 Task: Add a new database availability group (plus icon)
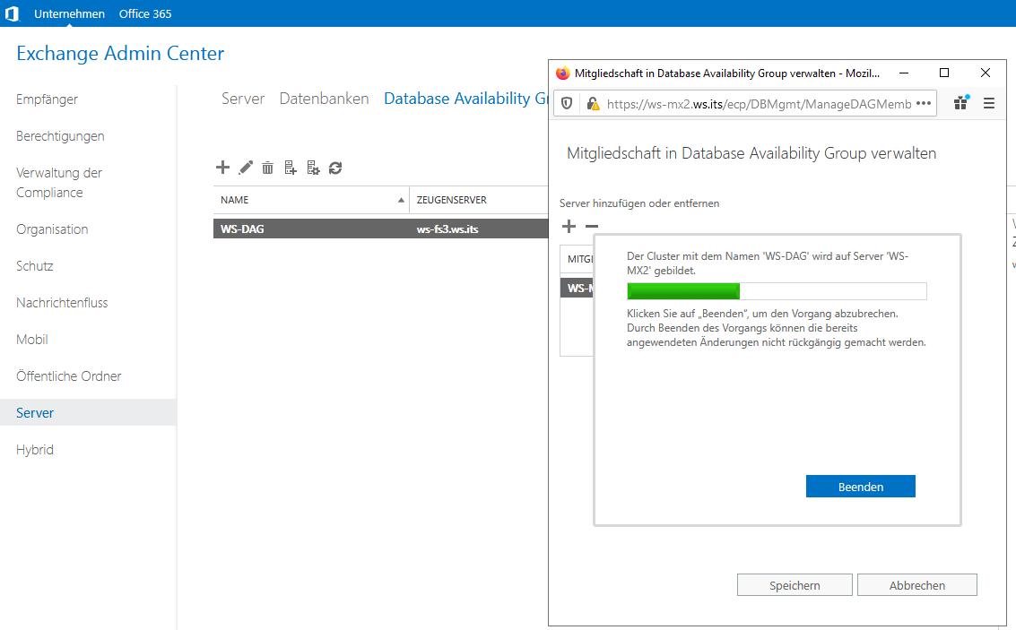coord(223,168)
